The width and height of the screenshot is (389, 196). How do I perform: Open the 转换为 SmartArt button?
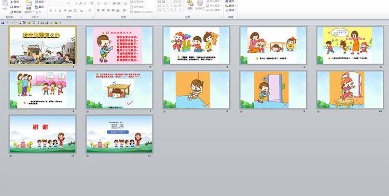click(x=142, y=12)
